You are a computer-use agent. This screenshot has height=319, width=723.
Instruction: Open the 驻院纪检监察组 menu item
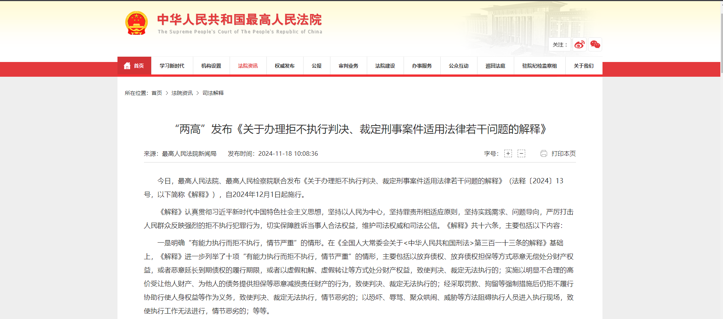[x=540, y=66]
